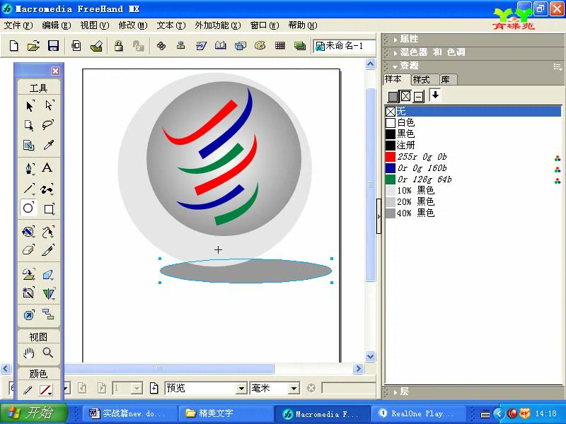Viewport: 566px width, 424px height.
Task: Select the Pointer tool
Action: click(29, 105)
